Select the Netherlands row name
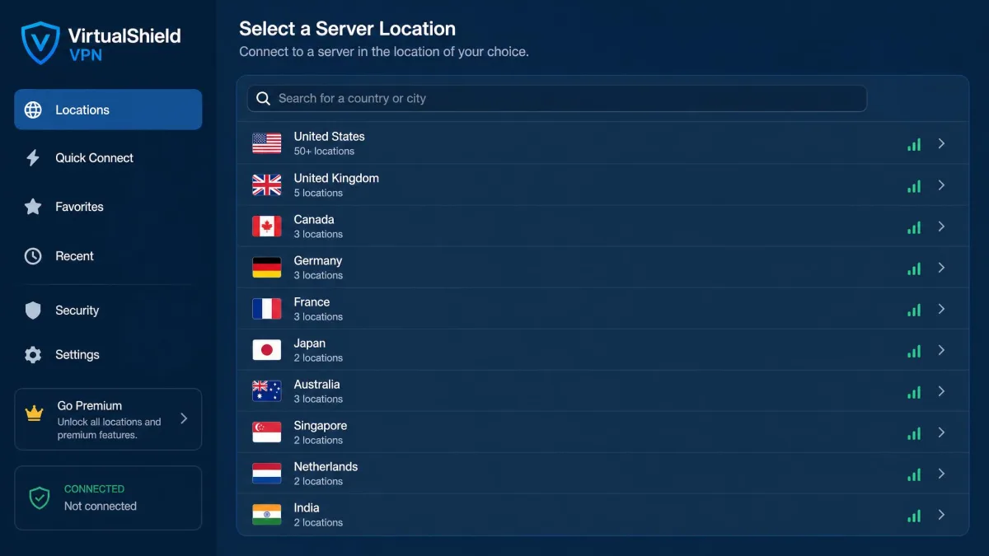 326,466
